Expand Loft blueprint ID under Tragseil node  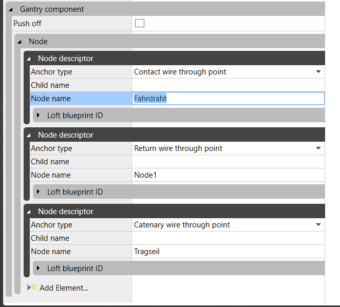[x=39, y=268]
